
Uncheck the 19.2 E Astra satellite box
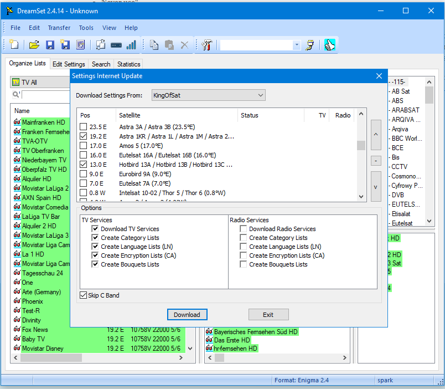83,136
